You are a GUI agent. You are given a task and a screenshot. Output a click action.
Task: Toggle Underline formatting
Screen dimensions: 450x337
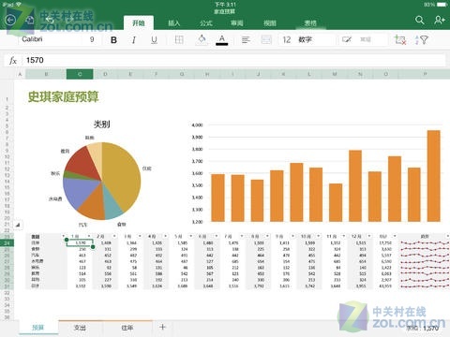point(154,40)
